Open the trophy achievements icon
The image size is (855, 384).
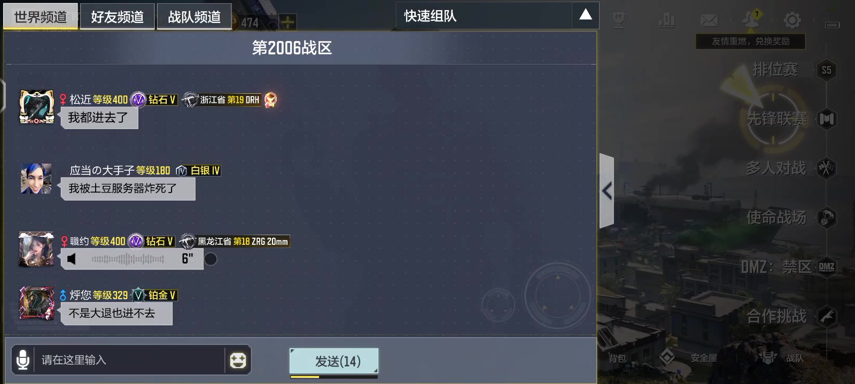(619, 20)
